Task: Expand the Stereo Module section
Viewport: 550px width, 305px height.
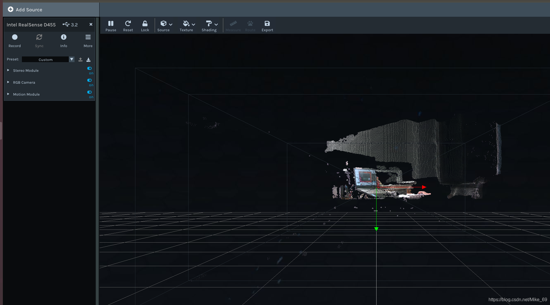Action: point(8,70)
